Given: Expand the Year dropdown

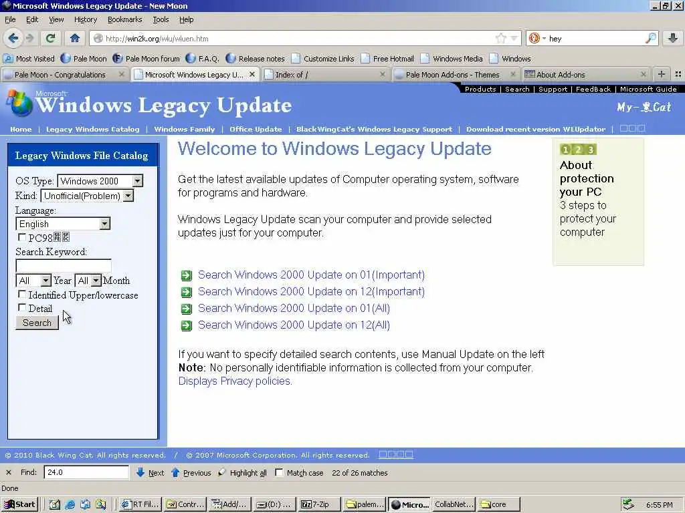Looking at the screenshot, I should click(x=45, y=281).
